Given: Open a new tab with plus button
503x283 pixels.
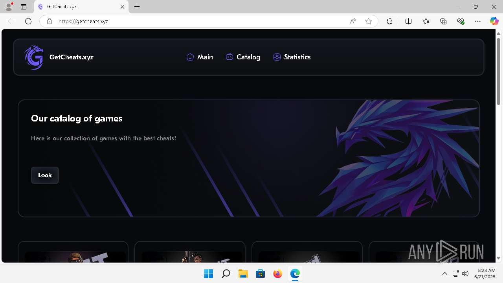Looking at the screenshot, I should (x=137, y=7).
